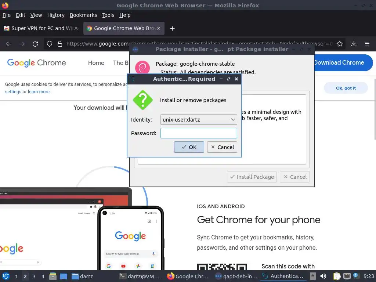Open the volume speaker tray icon
Image resolution: width=376 pixels, height=282 pixels.
click(323, 276)
